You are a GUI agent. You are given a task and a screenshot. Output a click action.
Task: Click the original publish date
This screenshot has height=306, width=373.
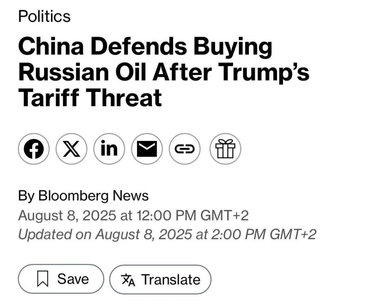point(133,215)
